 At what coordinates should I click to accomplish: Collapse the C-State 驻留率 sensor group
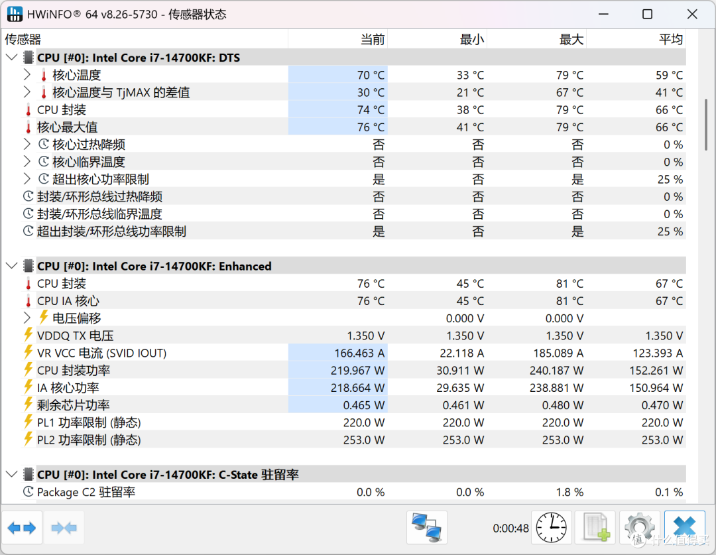point(12,475)
